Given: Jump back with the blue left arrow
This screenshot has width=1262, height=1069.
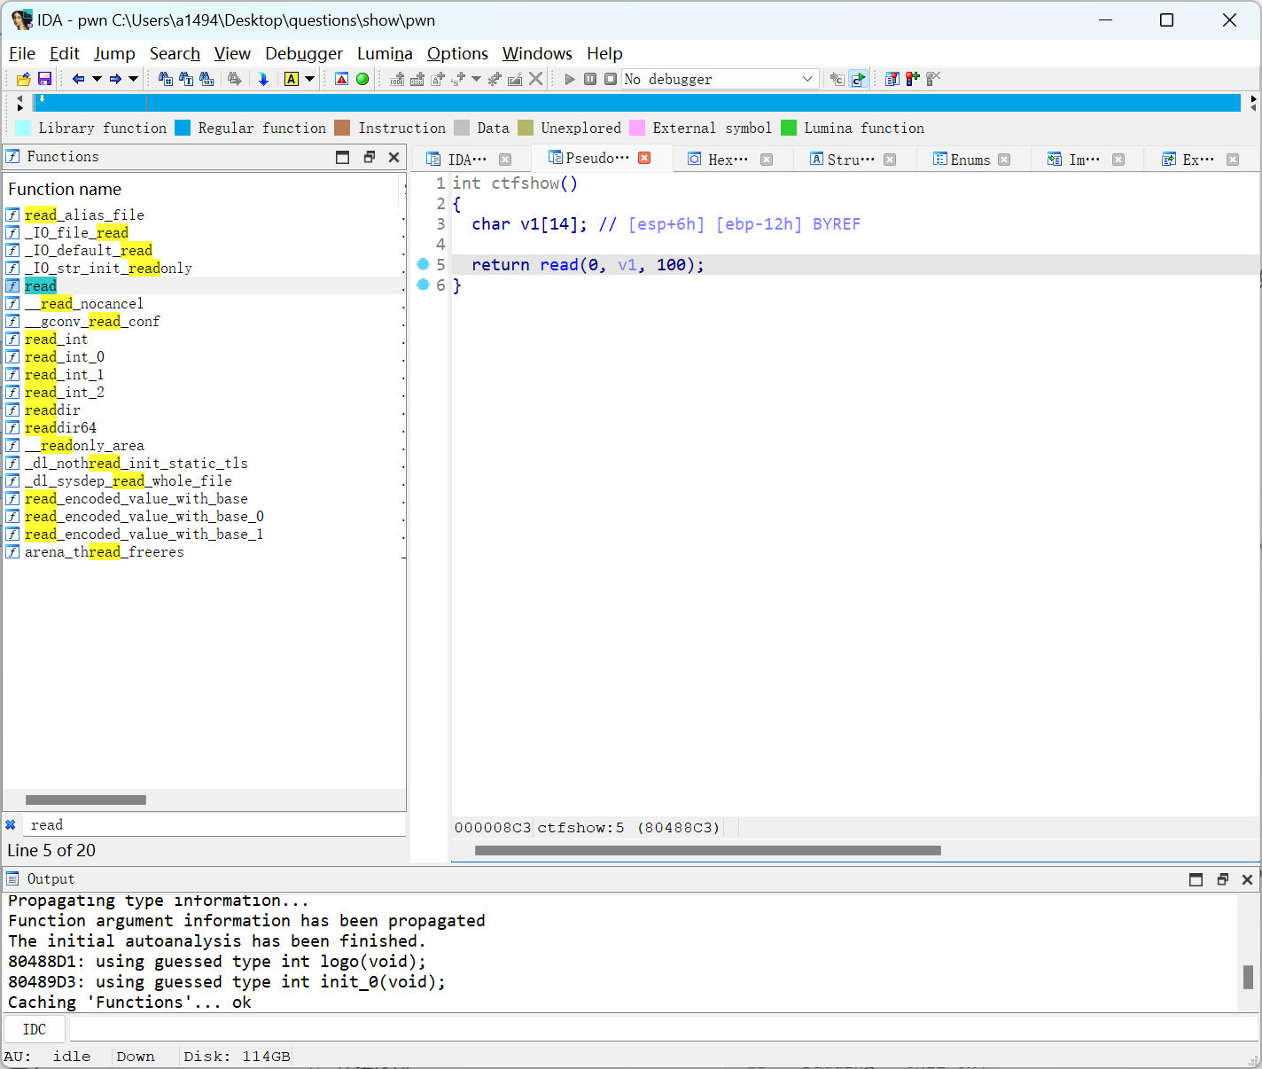Looking at the screenshot, I should 78,79.
